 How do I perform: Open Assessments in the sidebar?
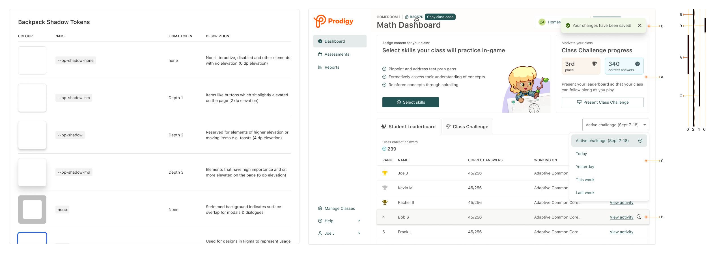pyautogui.click(x=337, y=54)
